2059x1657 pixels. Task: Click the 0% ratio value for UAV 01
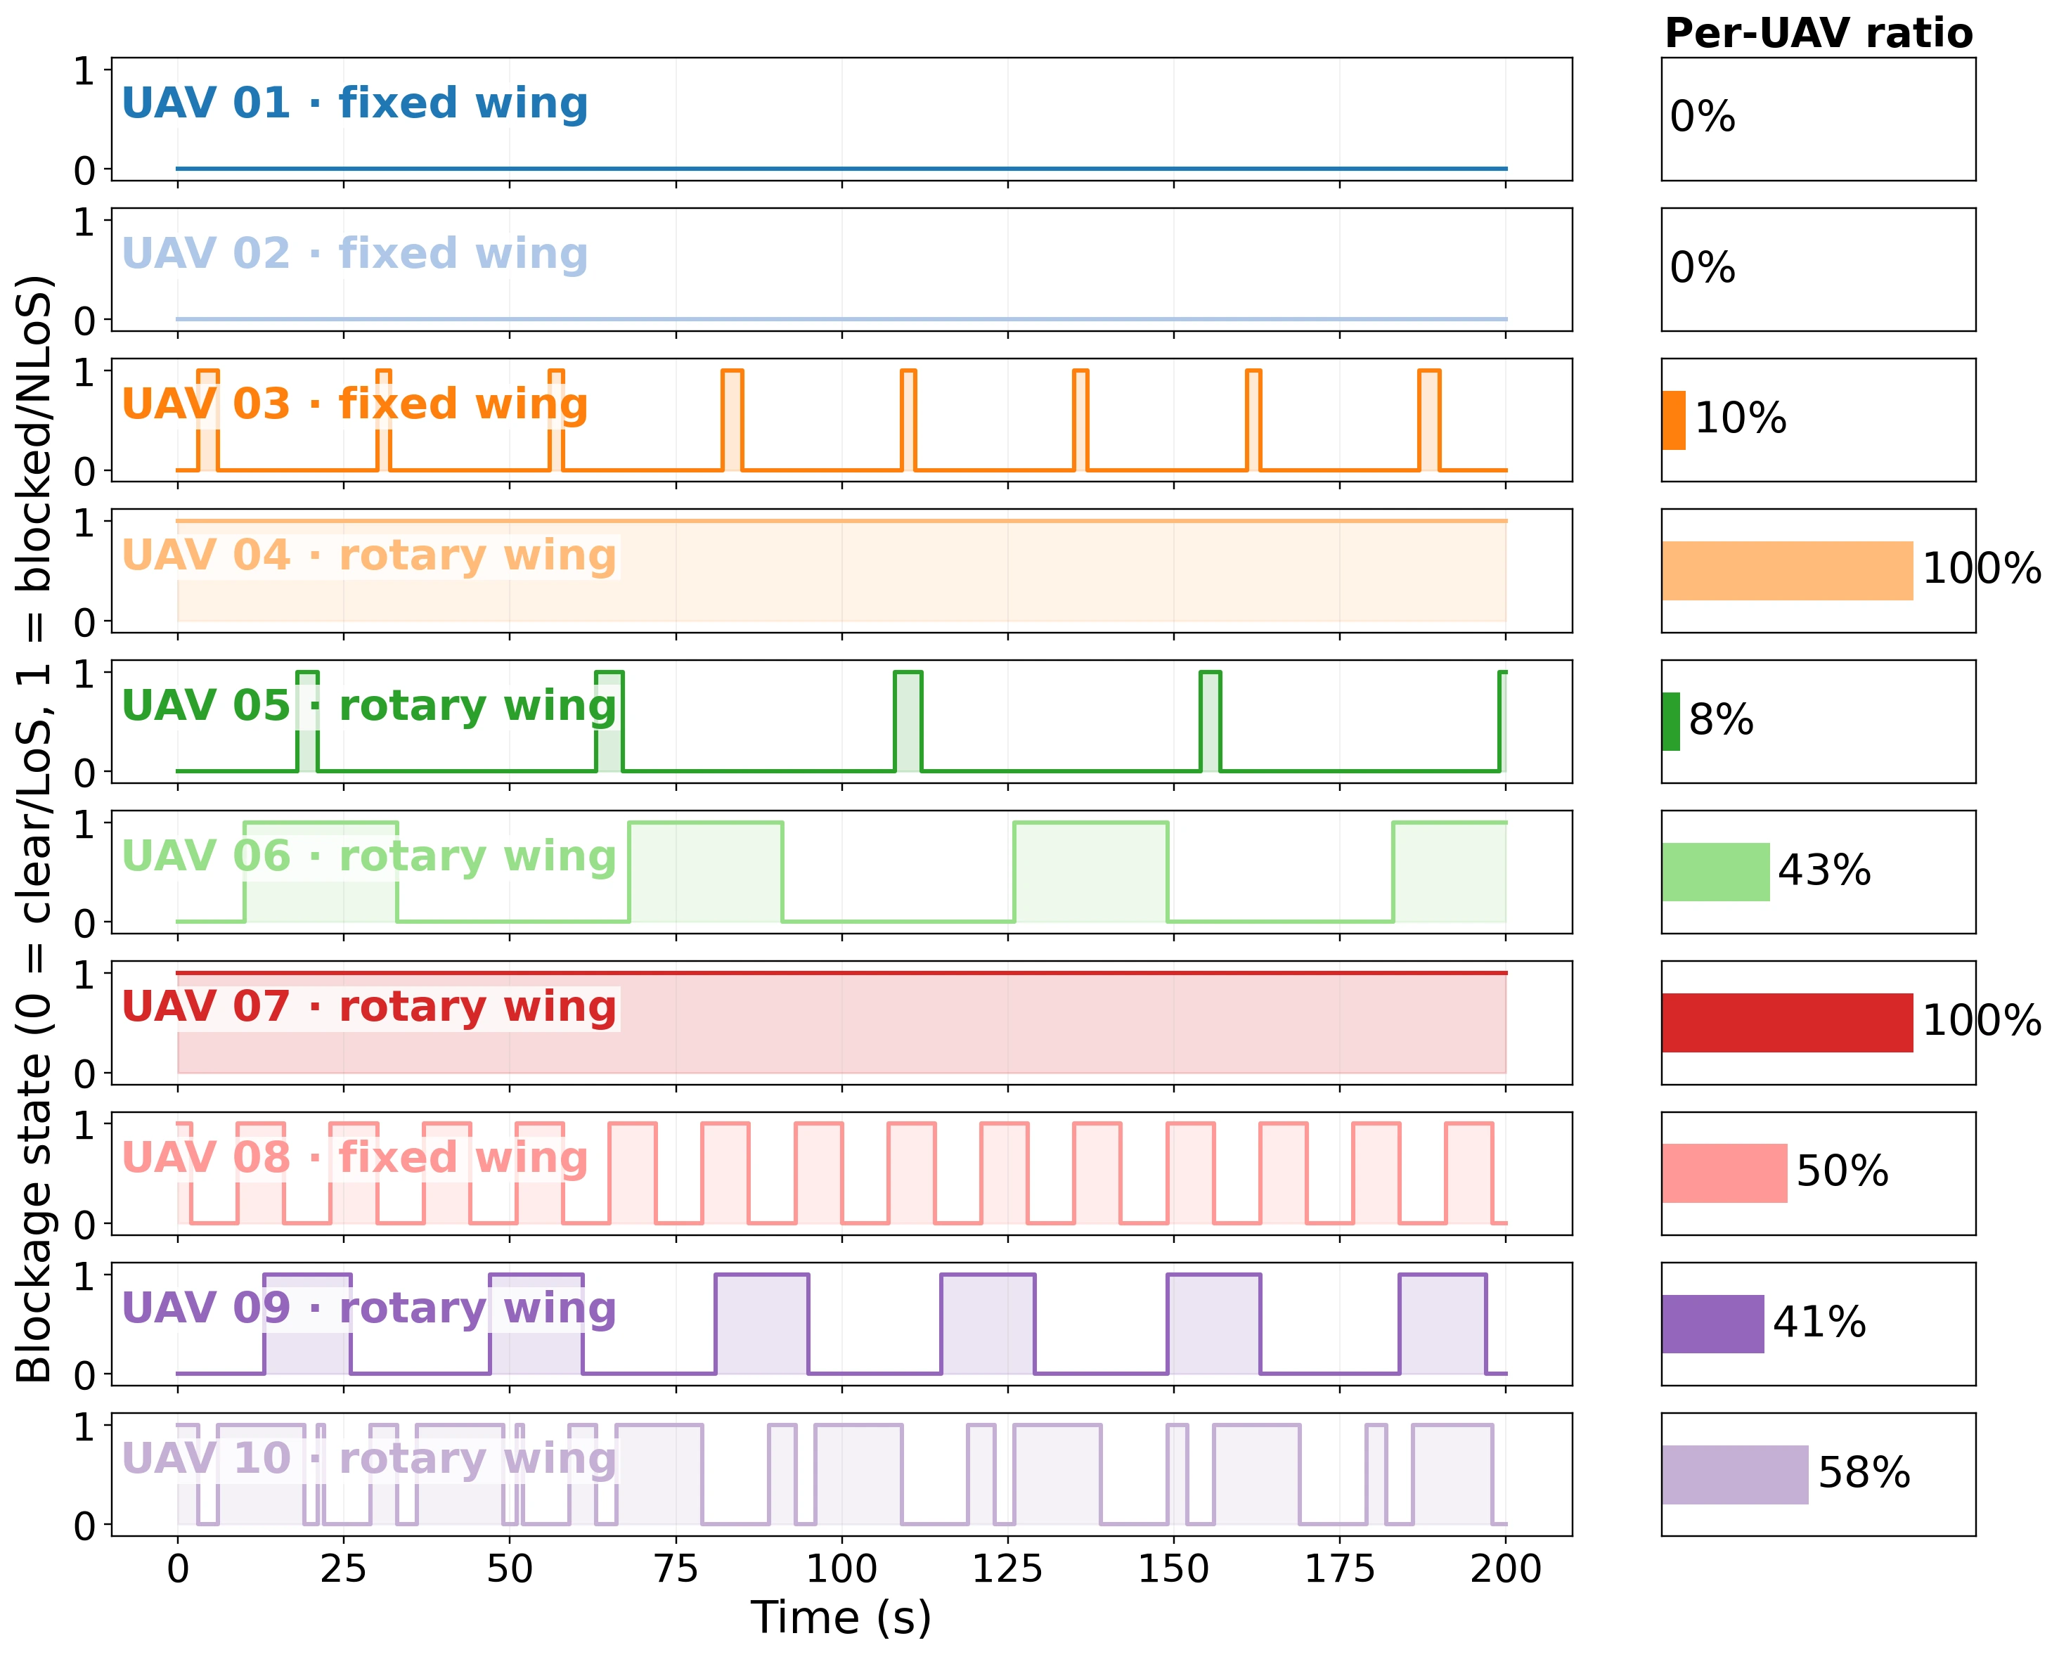[x=1703, y=117]
